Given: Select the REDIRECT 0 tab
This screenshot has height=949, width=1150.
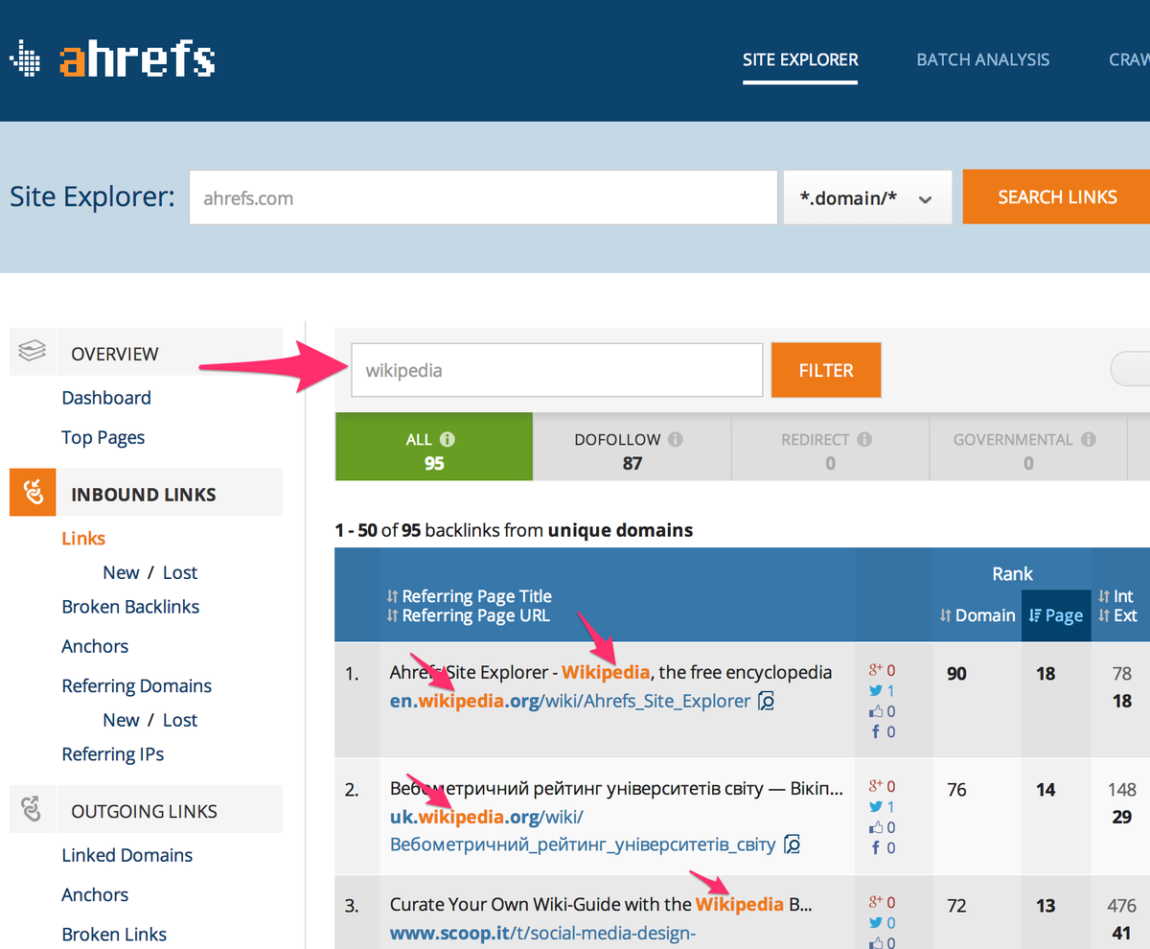Looking at the screenshot, I should tap(830, 447).
